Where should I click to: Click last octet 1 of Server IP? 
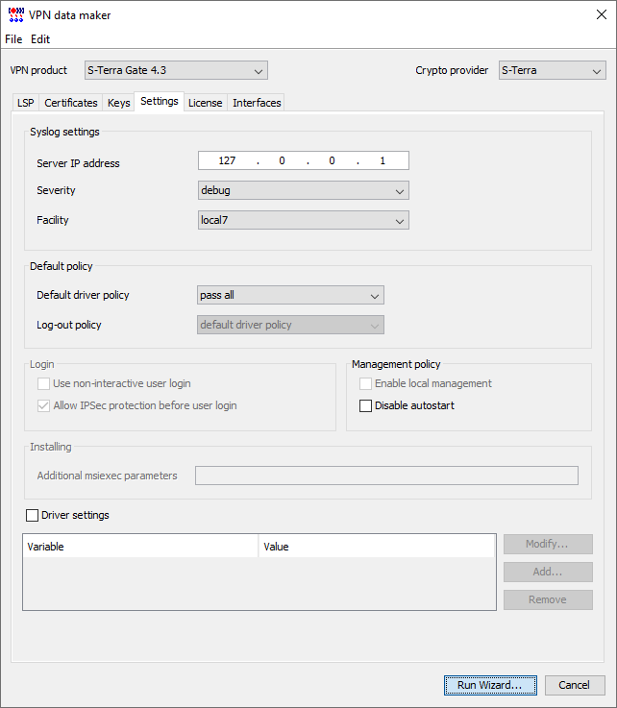[383, 160]
